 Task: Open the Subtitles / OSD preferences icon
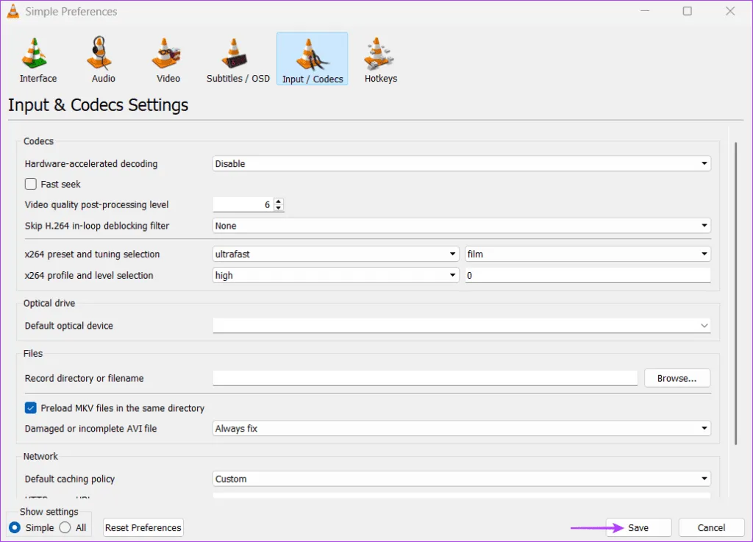click(x=238, y=59)
